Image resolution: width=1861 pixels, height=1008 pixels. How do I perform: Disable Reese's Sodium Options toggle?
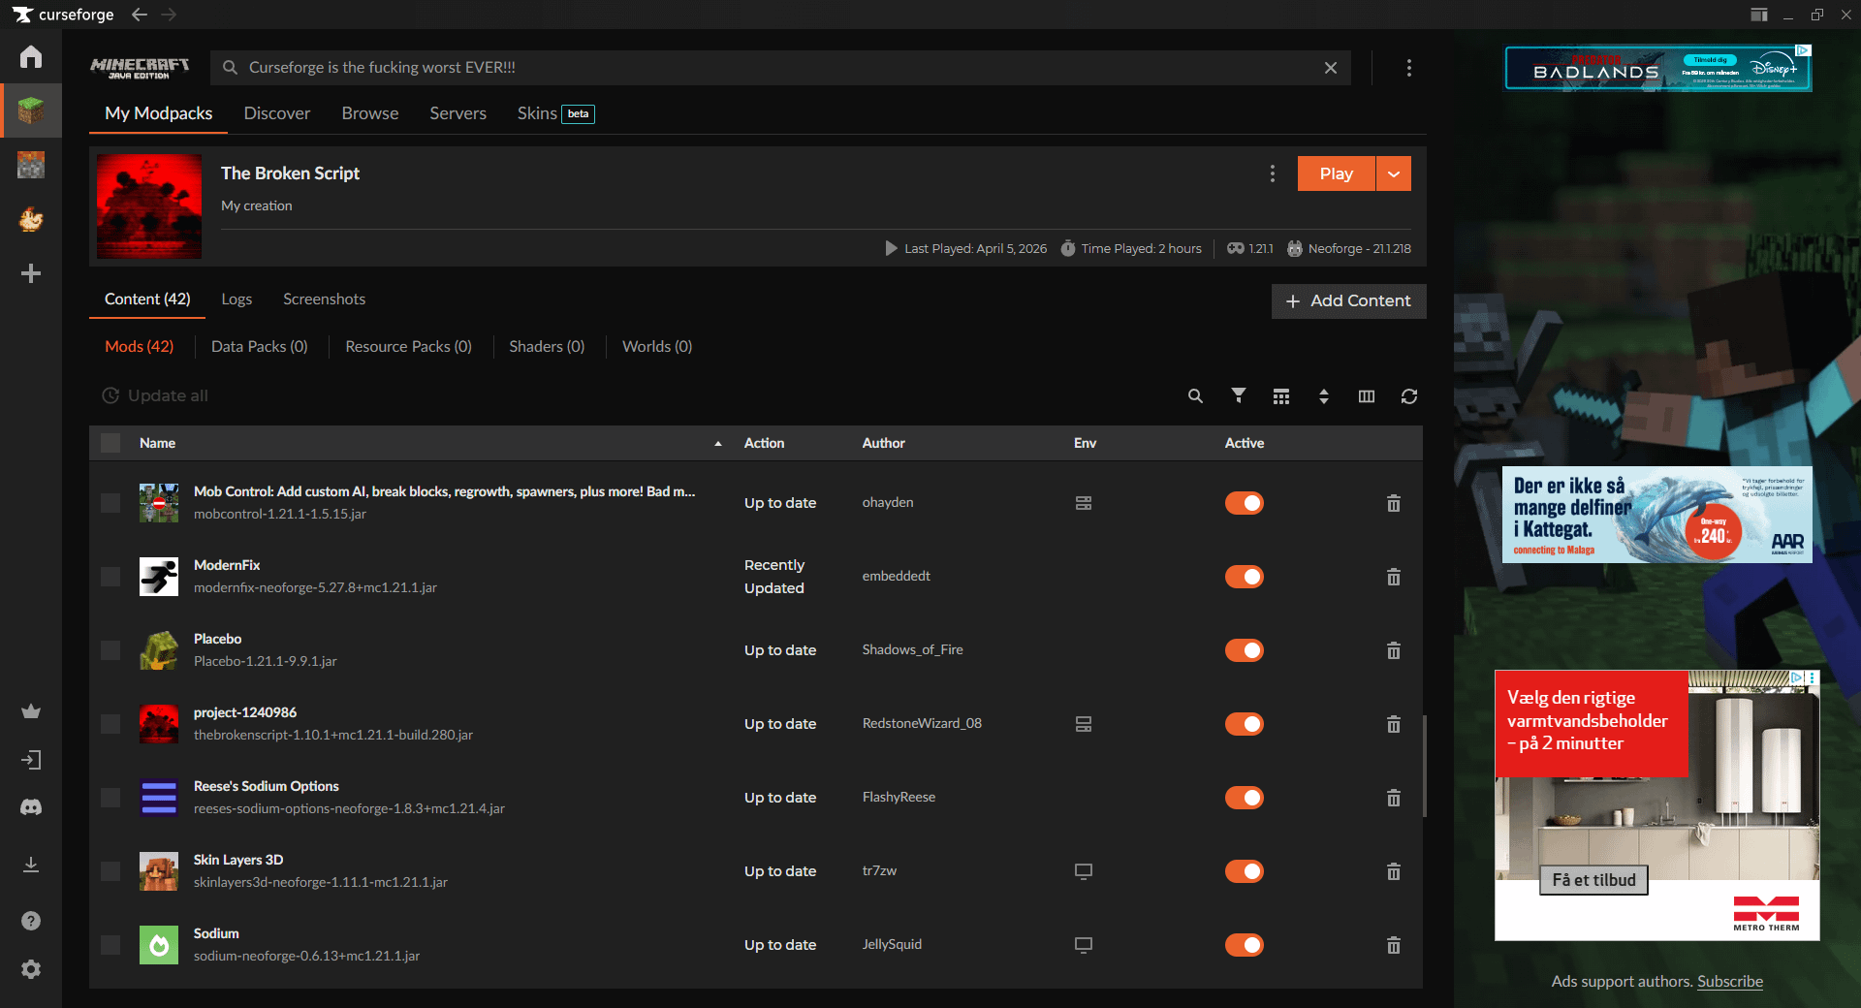(x=1245, y=798)
